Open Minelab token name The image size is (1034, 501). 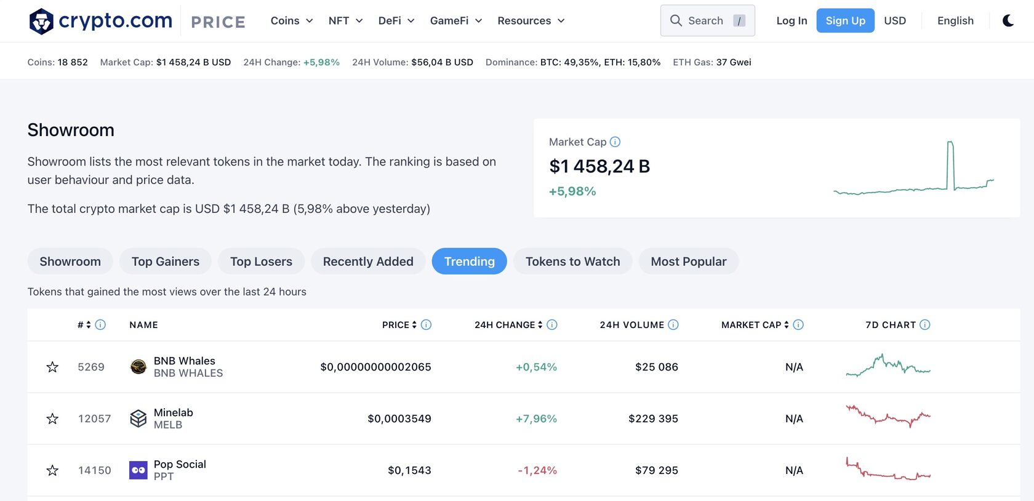coord(174,413)
